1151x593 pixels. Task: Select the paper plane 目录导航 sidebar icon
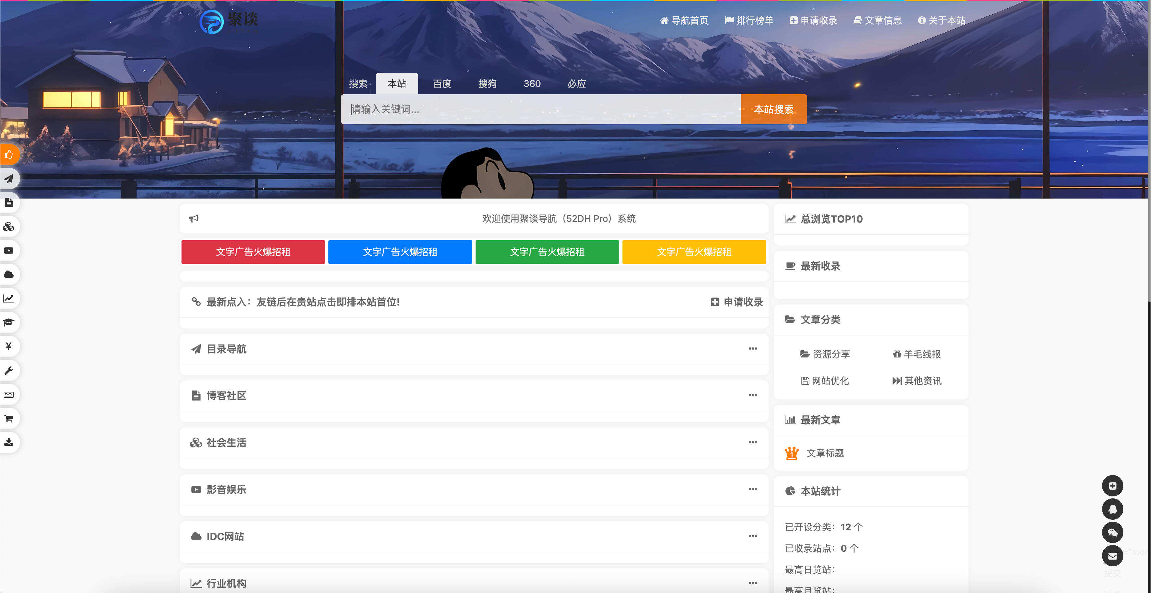pyautogui.click(x=8, y=179)
